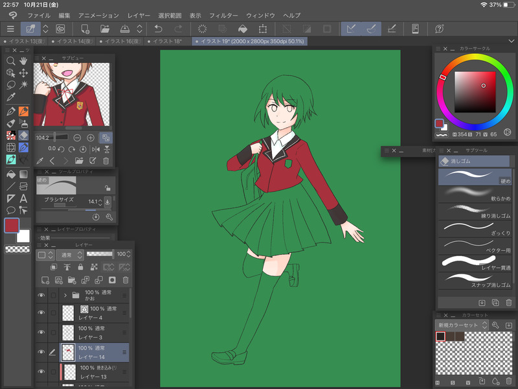Viewport: 518px width, 389px height.
Task: Click the red main color swatch
Action: pos(12,225)
